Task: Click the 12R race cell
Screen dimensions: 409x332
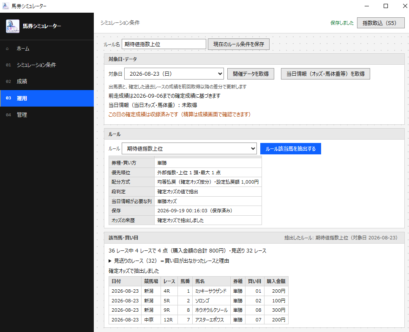Action: point(169,320)
